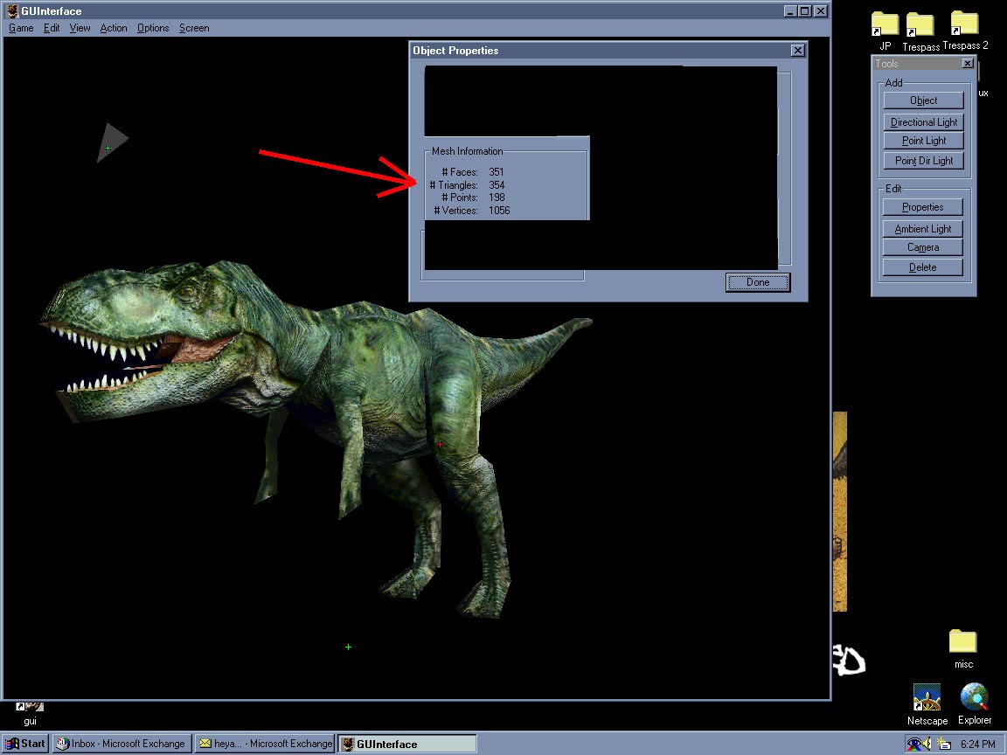
Task: Click the GUInterface title bar icon
Action: point(12,10)
